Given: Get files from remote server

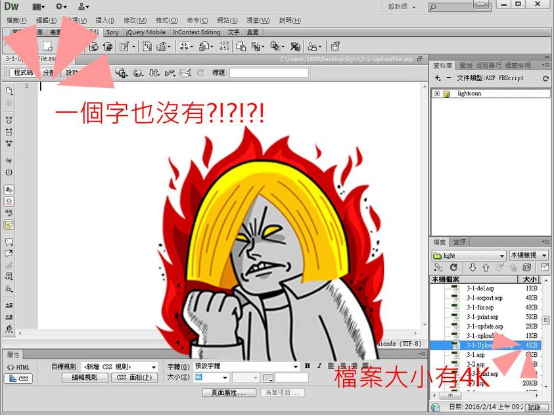Looking at the screenshot, I should 473,267.
